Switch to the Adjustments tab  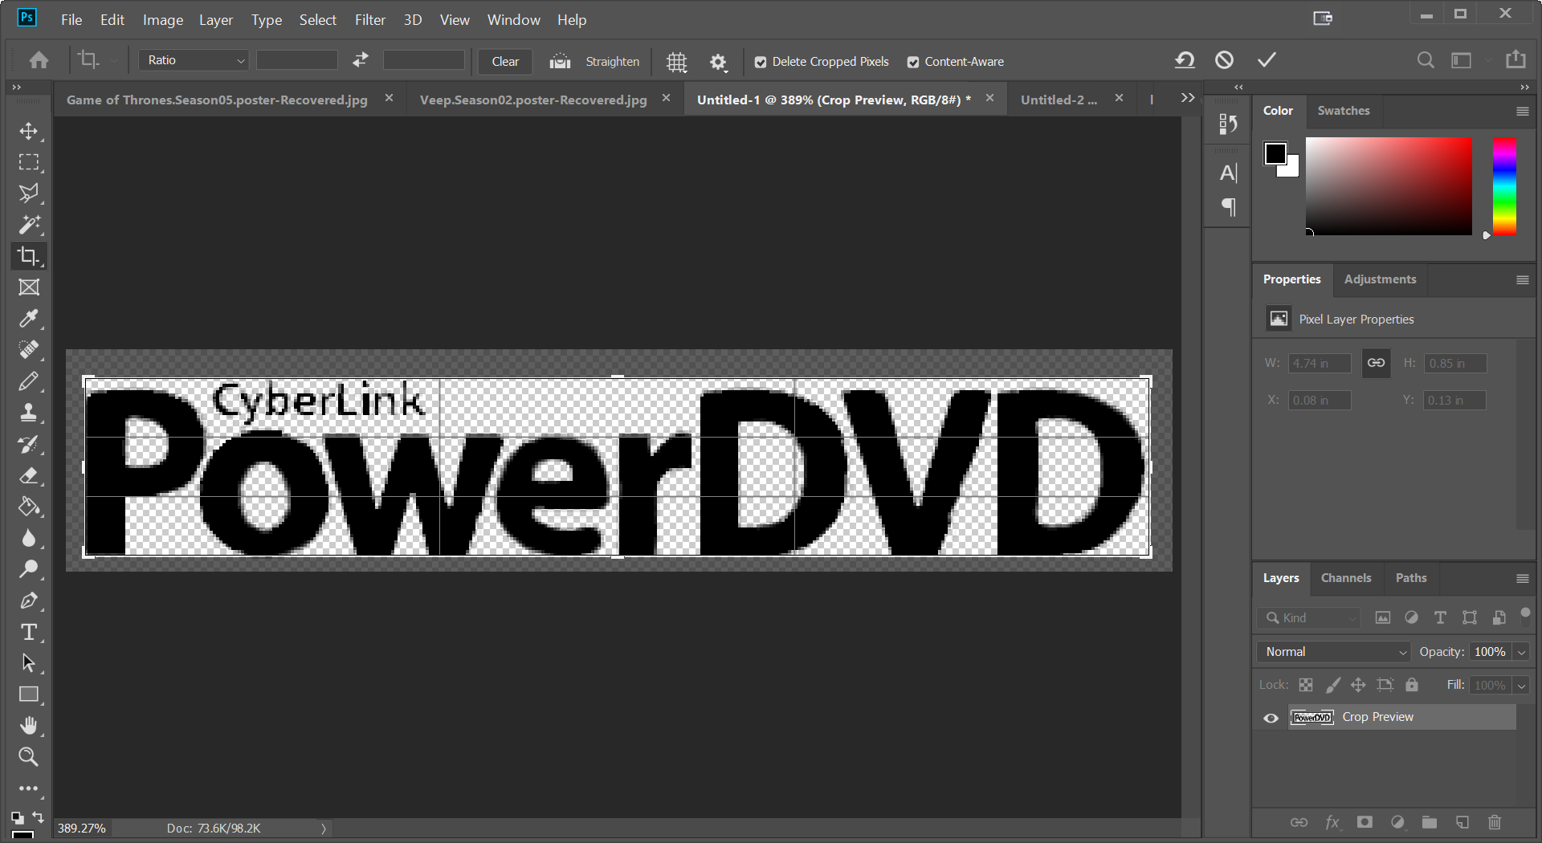click(x=1380, y=279)
